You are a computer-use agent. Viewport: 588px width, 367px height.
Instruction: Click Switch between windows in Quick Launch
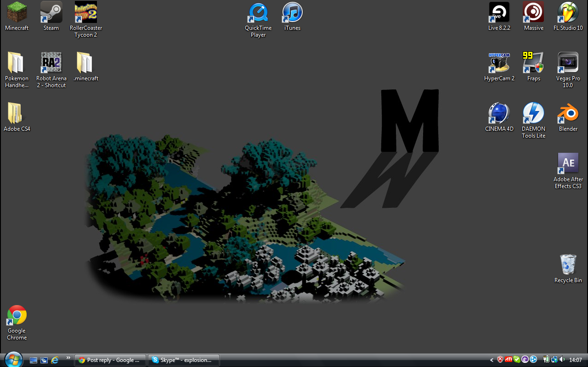pyautogui.click(x=44, y=360)
